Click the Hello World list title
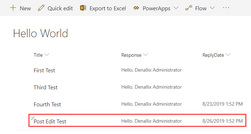Screen dimensions: 251x134 coord(41,33)
